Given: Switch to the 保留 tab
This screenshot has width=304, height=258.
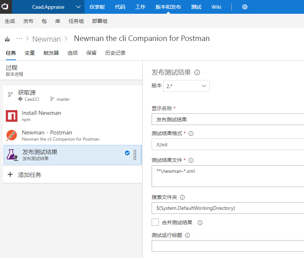Looking at the screenshot, I should pyautogui.click(x=91, y=53).
